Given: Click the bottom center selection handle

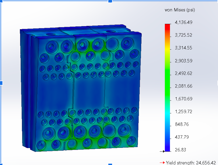Looking at the screenshot, I should [x=110, y=164].
